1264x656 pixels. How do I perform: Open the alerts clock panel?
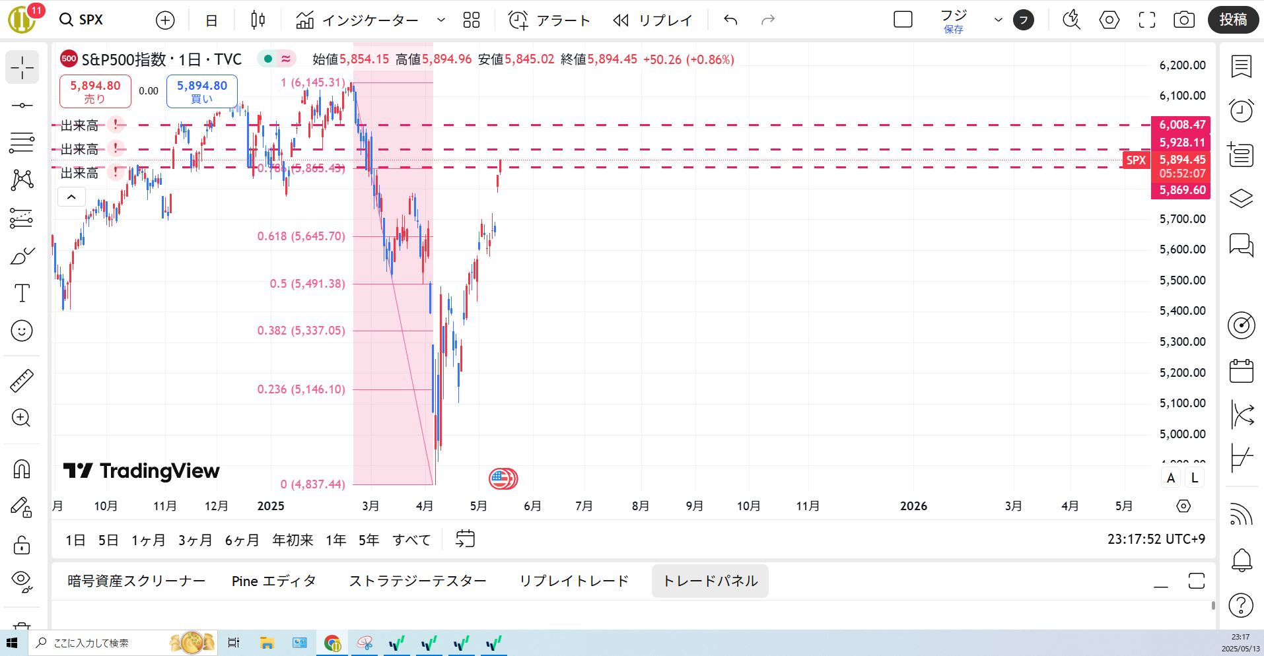[x=1242, y=110]
